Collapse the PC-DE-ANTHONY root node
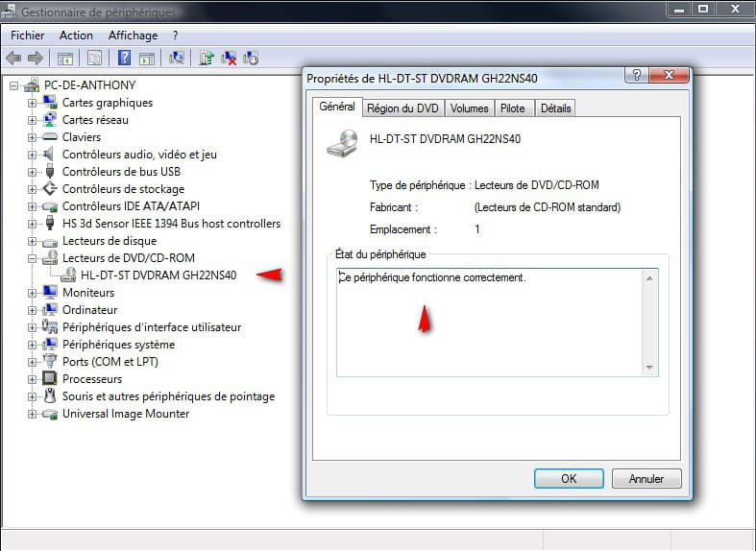 click(14, 85)
